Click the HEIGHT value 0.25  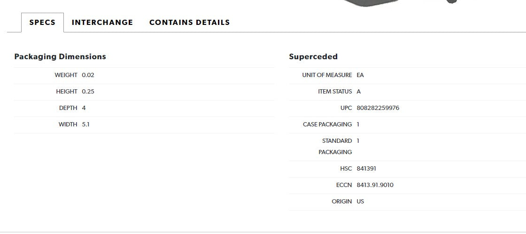tap(88, 92)
